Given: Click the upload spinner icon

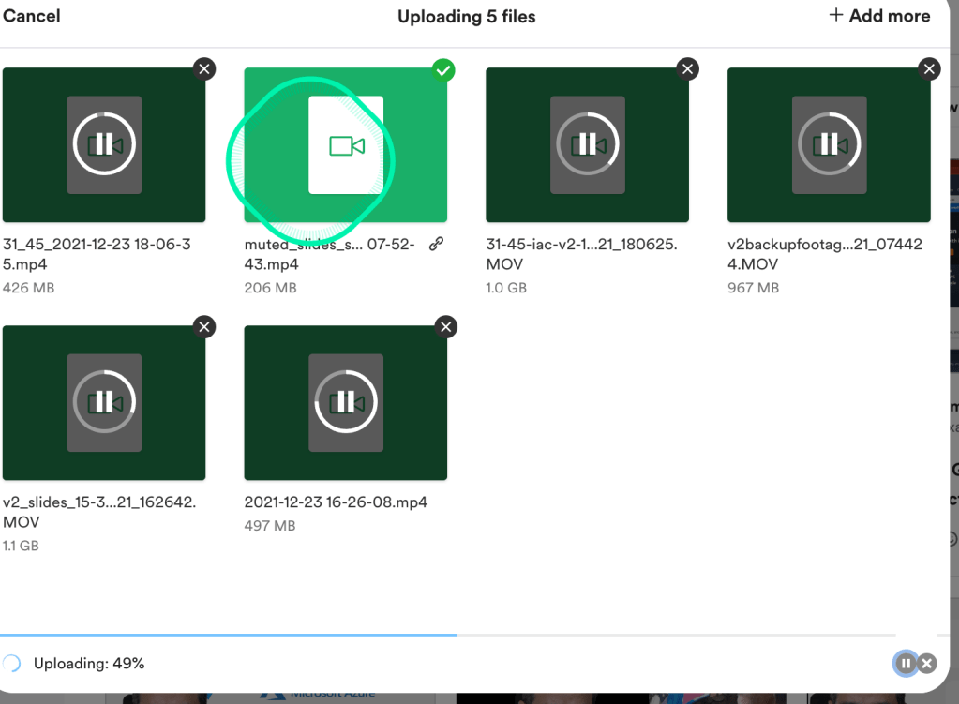Looking at the screenshot, I should [11, 663].
